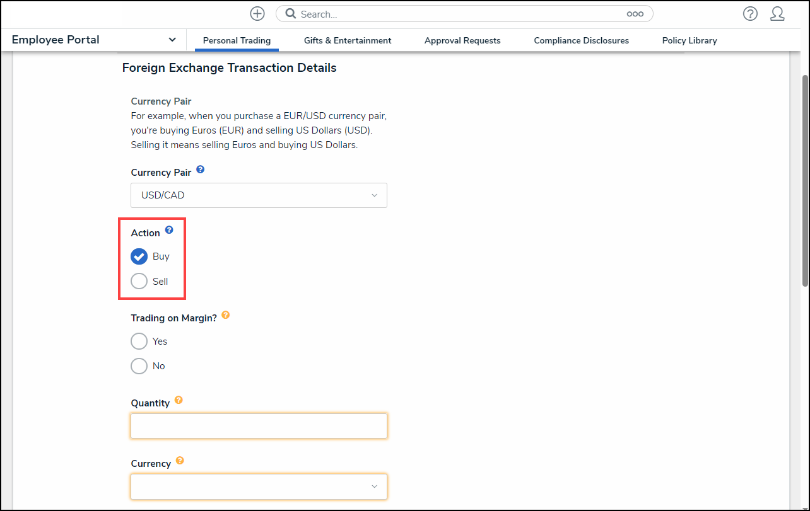
Task: Click the plus create-new icon
Action: tap(257, 14)
